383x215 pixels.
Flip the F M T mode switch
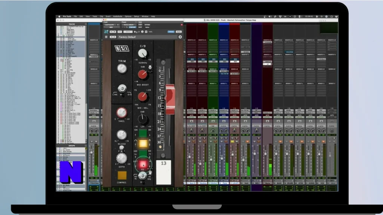(122, 148)
